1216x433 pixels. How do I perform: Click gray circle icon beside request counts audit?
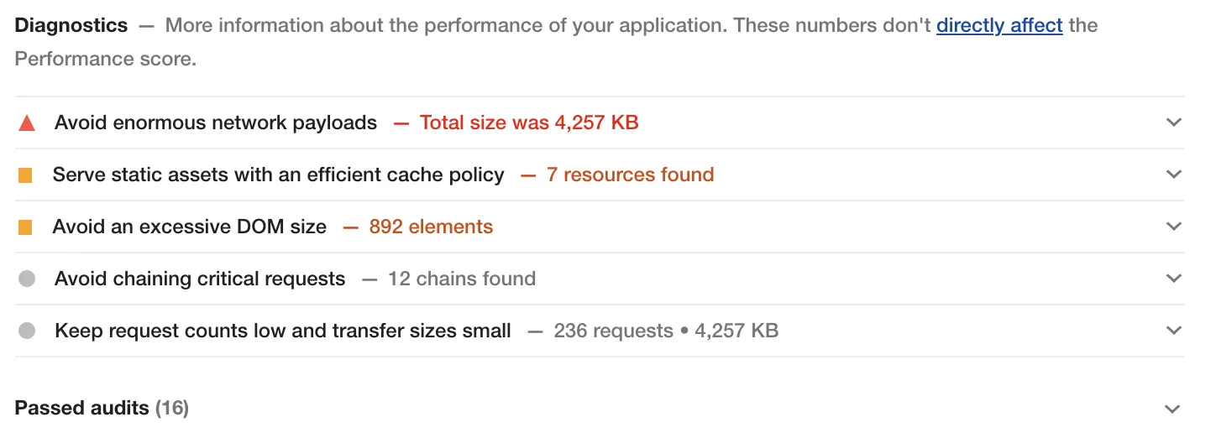[x=27, y=331]
